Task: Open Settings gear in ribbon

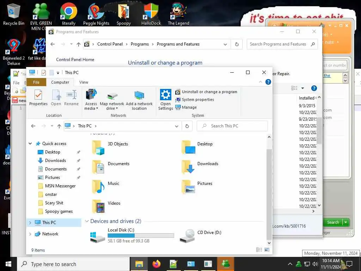Action: point(166,100)
